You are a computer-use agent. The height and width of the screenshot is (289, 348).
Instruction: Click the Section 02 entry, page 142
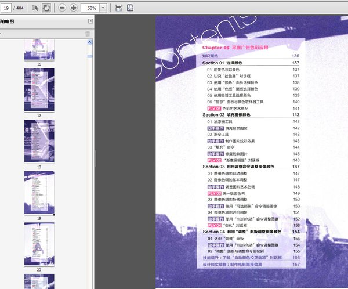[251, 115]
